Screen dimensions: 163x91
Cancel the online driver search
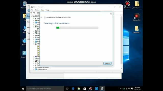click(x=107, y=63)
